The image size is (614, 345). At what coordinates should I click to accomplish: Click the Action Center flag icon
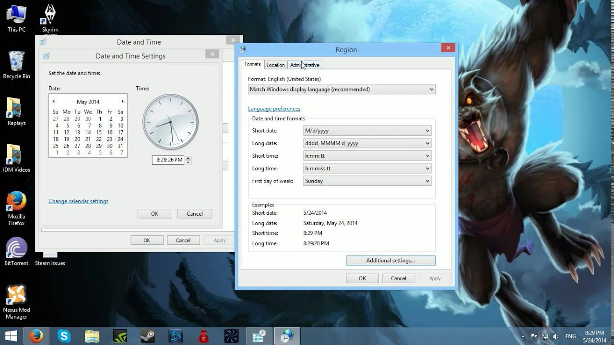(533, 336)
